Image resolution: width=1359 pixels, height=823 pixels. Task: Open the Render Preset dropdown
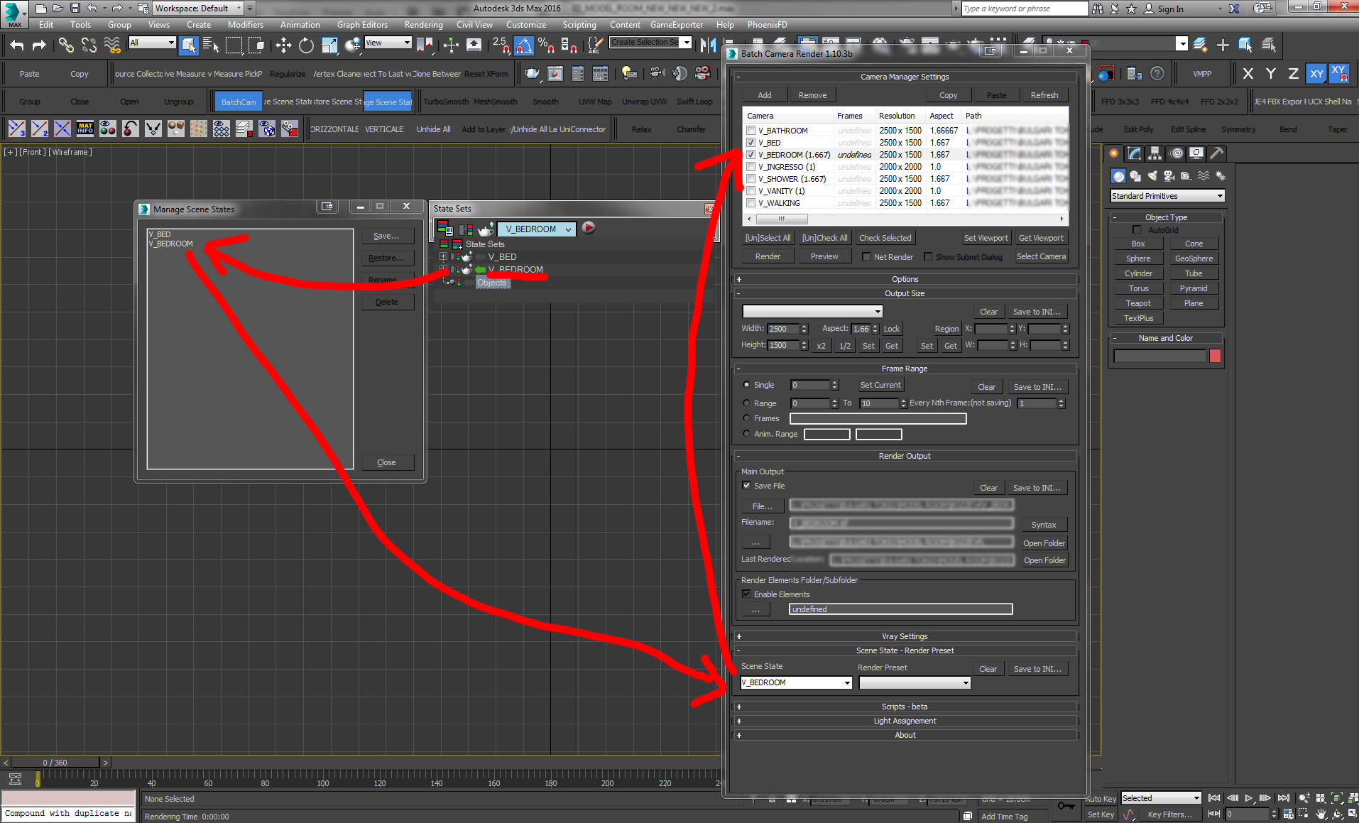pyautogui.click(x=915, y=683)
